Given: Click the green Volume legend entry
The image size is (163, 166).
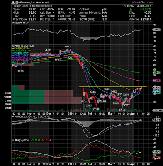Looking at the screenshot, I should tap(22, 62).
